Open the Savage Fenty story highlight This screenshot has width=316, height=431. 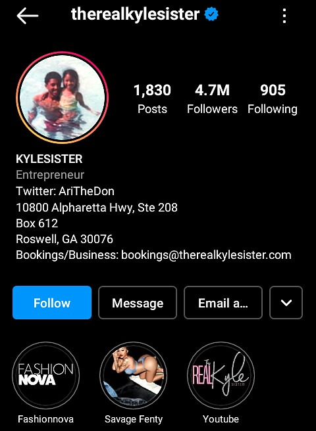134,375
